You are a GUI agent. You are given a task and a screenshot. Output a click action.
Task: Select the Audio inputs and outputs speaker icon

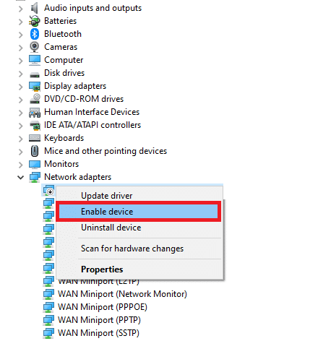(x=35, y=8)
